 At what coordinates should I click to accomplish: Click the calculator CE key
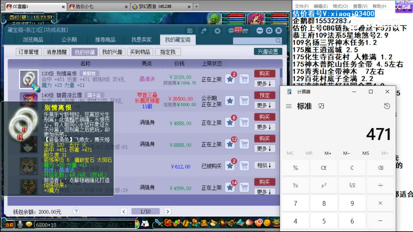[324, 168]
